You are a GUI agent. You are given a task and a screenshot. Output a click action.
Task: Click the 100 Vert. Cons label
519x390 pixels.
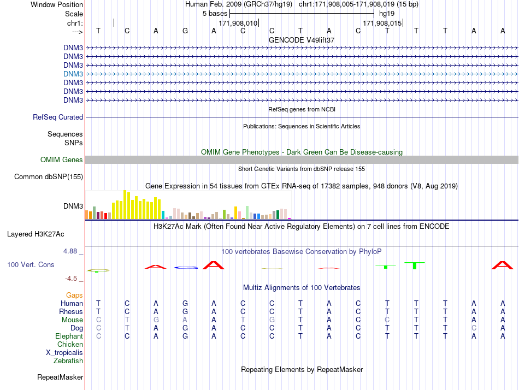tap(31, 264)
